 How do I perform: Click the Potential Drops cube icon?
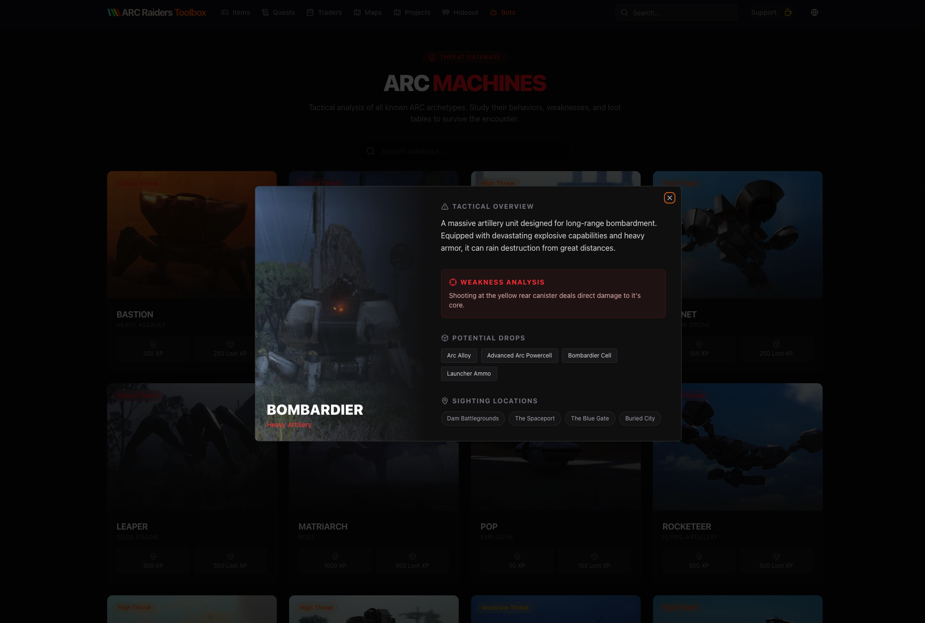click(444, 338)
